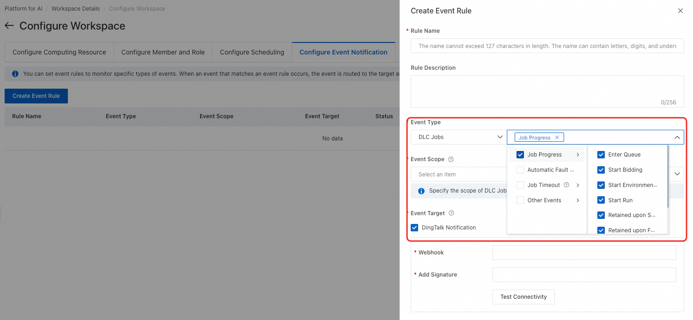Click the Test Connectivity button

pos(523,297)
